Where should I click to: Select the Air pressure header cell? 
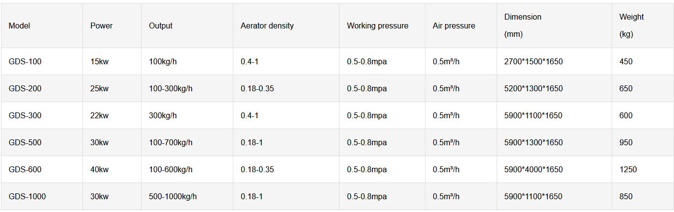click(453, 26)
